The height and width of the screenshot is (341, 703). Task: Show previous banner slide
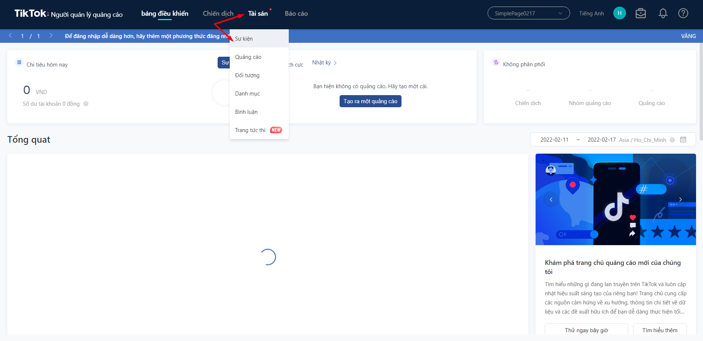pos(551,199)
